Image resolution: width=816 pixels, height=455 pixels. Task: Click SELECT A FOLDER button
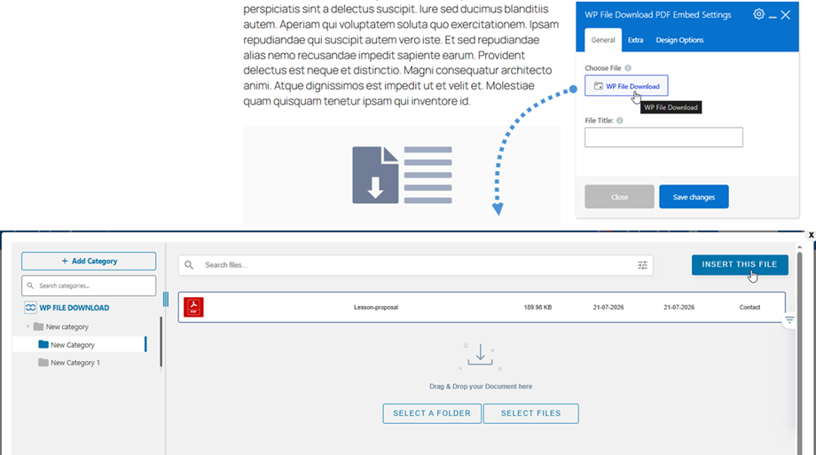pos(431,413)
